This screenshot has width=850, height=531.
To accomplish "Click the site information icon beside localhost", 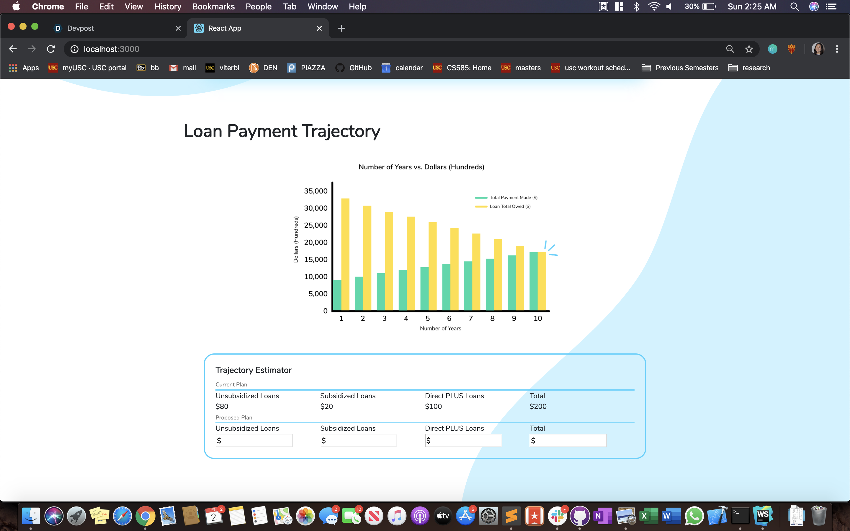I will [74, 49].
